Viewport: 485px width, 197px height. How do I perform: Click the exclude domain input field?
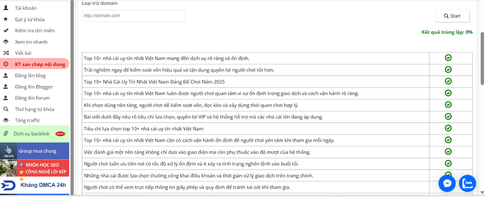tap(133, 16)
